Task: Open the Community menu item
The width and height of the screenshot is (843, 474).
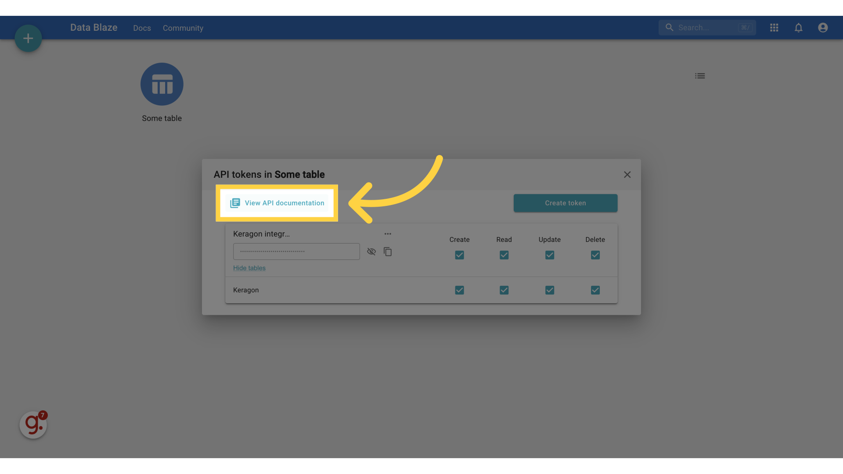Action: (x=183, y=28)
